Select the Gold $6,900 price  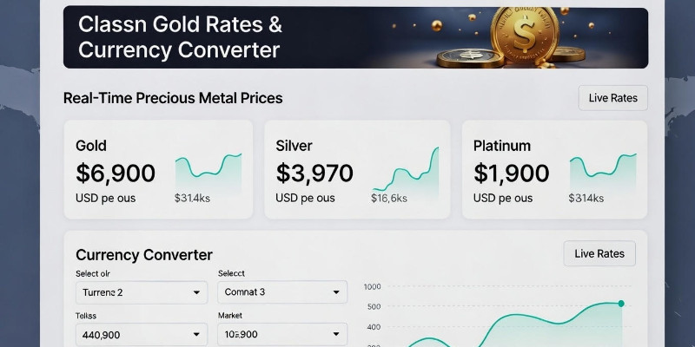[116, 173]
